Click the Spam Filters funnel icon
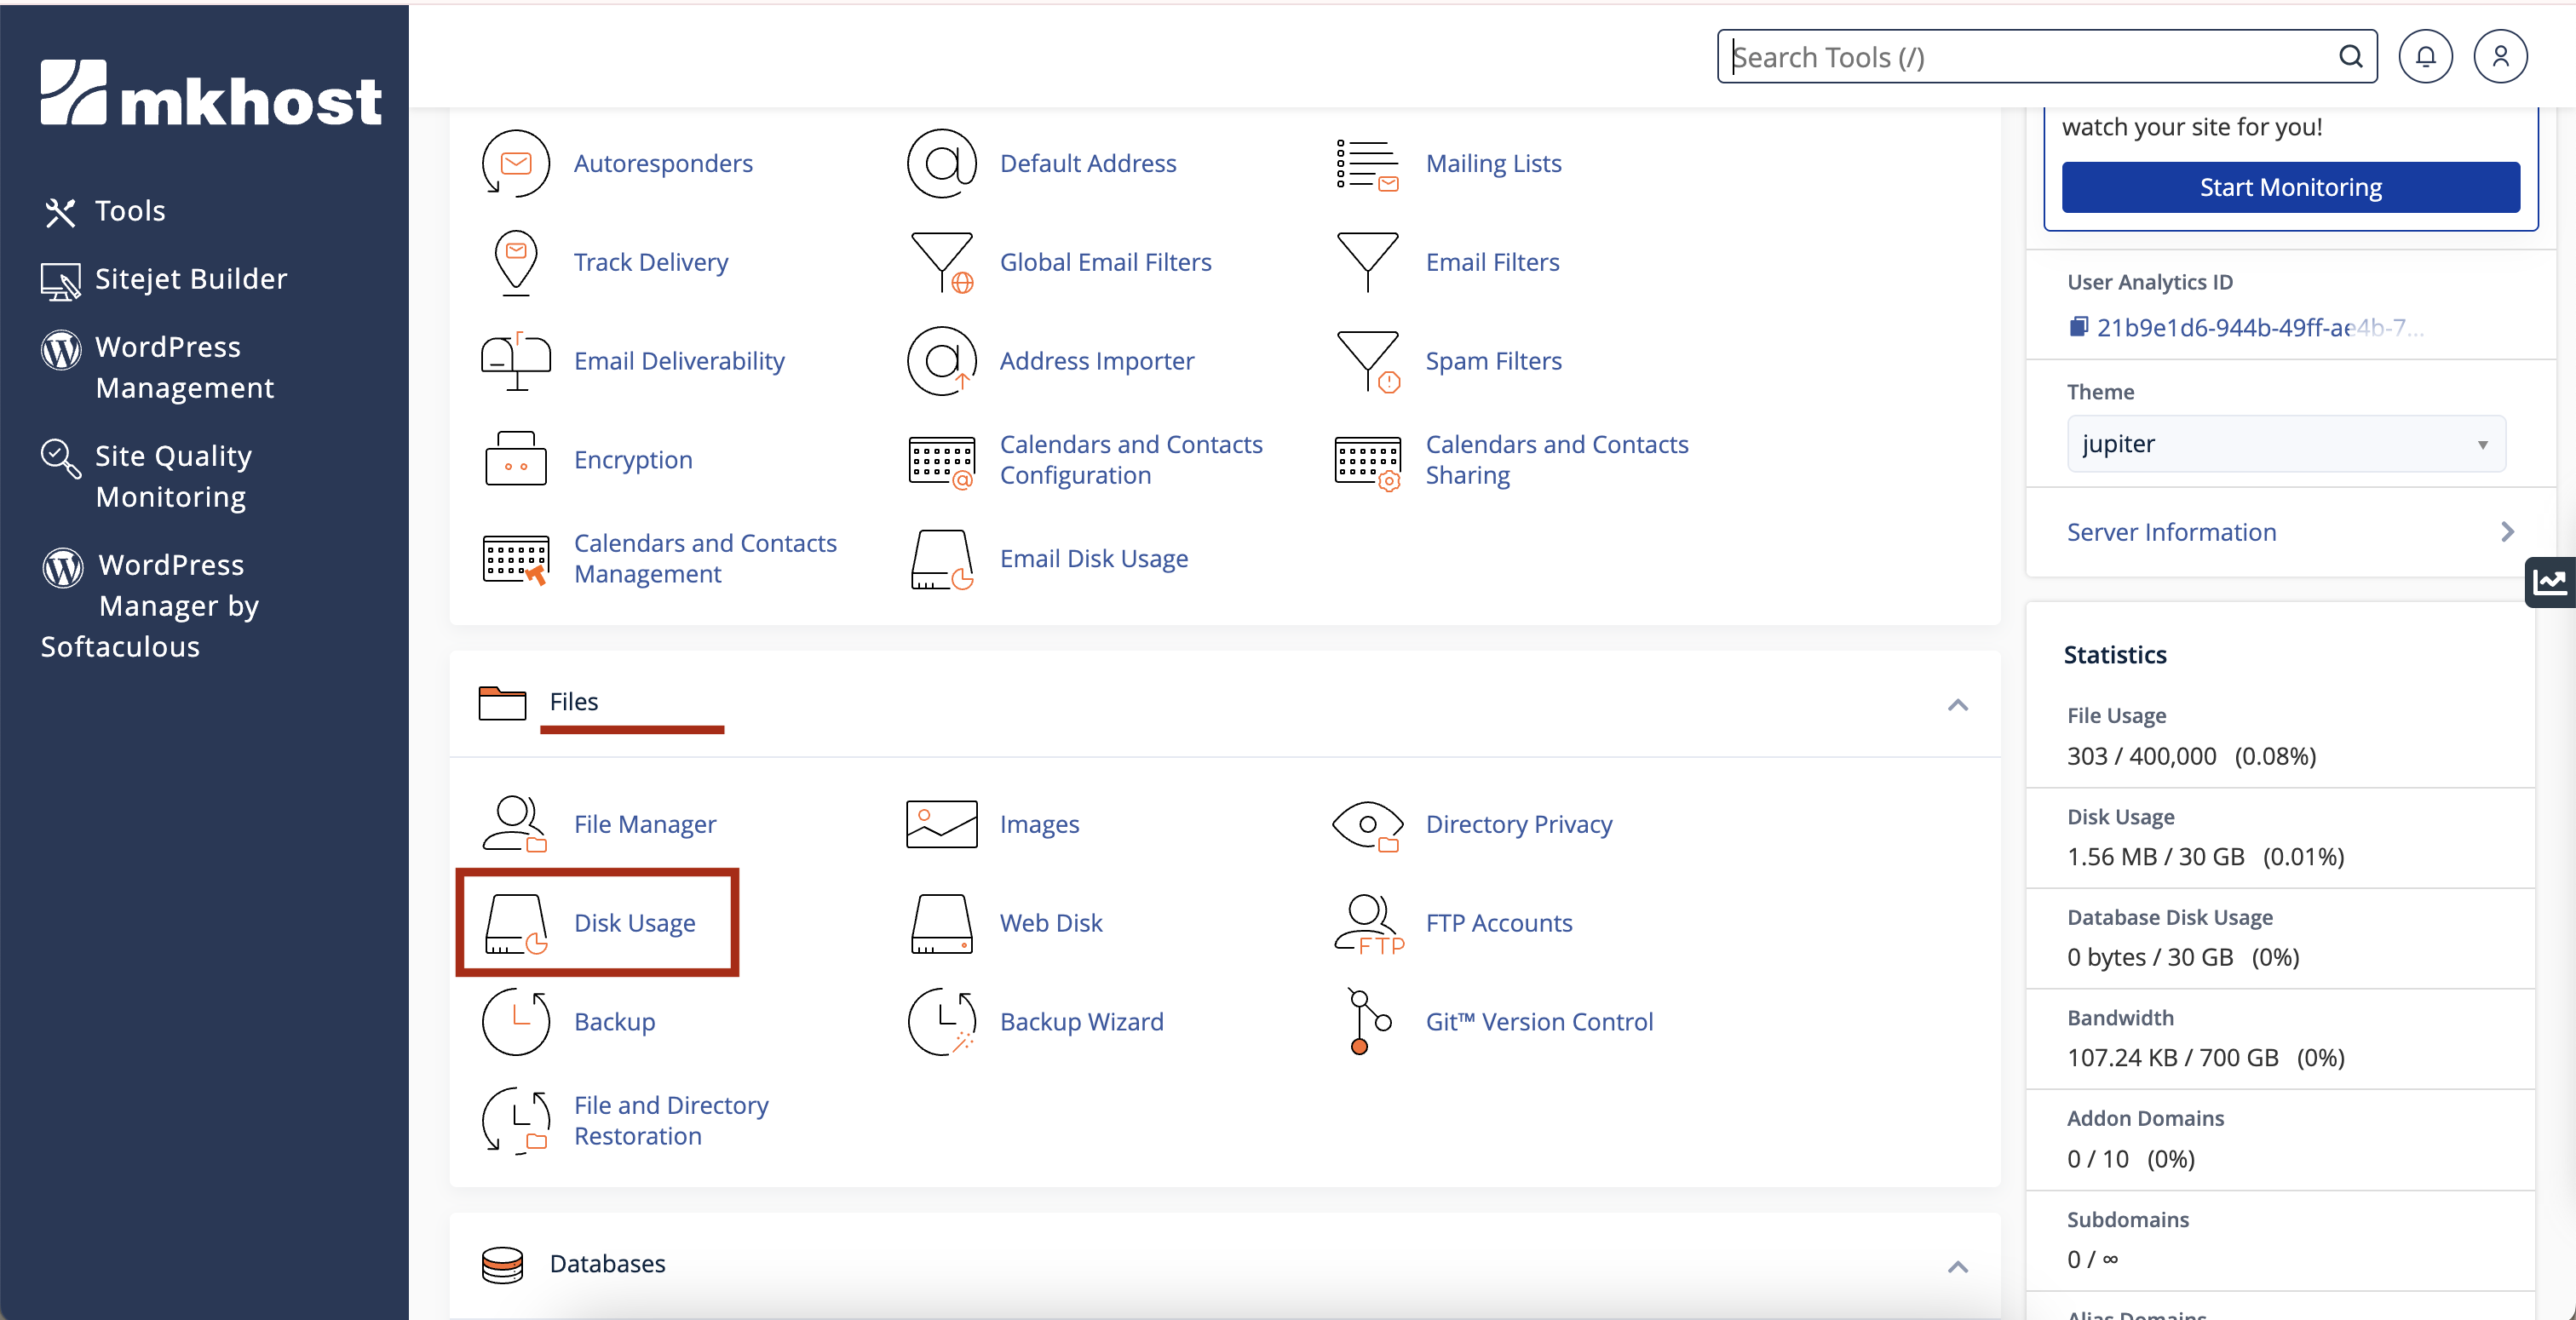The image size is (2576, 1320). coord(1367,361)
